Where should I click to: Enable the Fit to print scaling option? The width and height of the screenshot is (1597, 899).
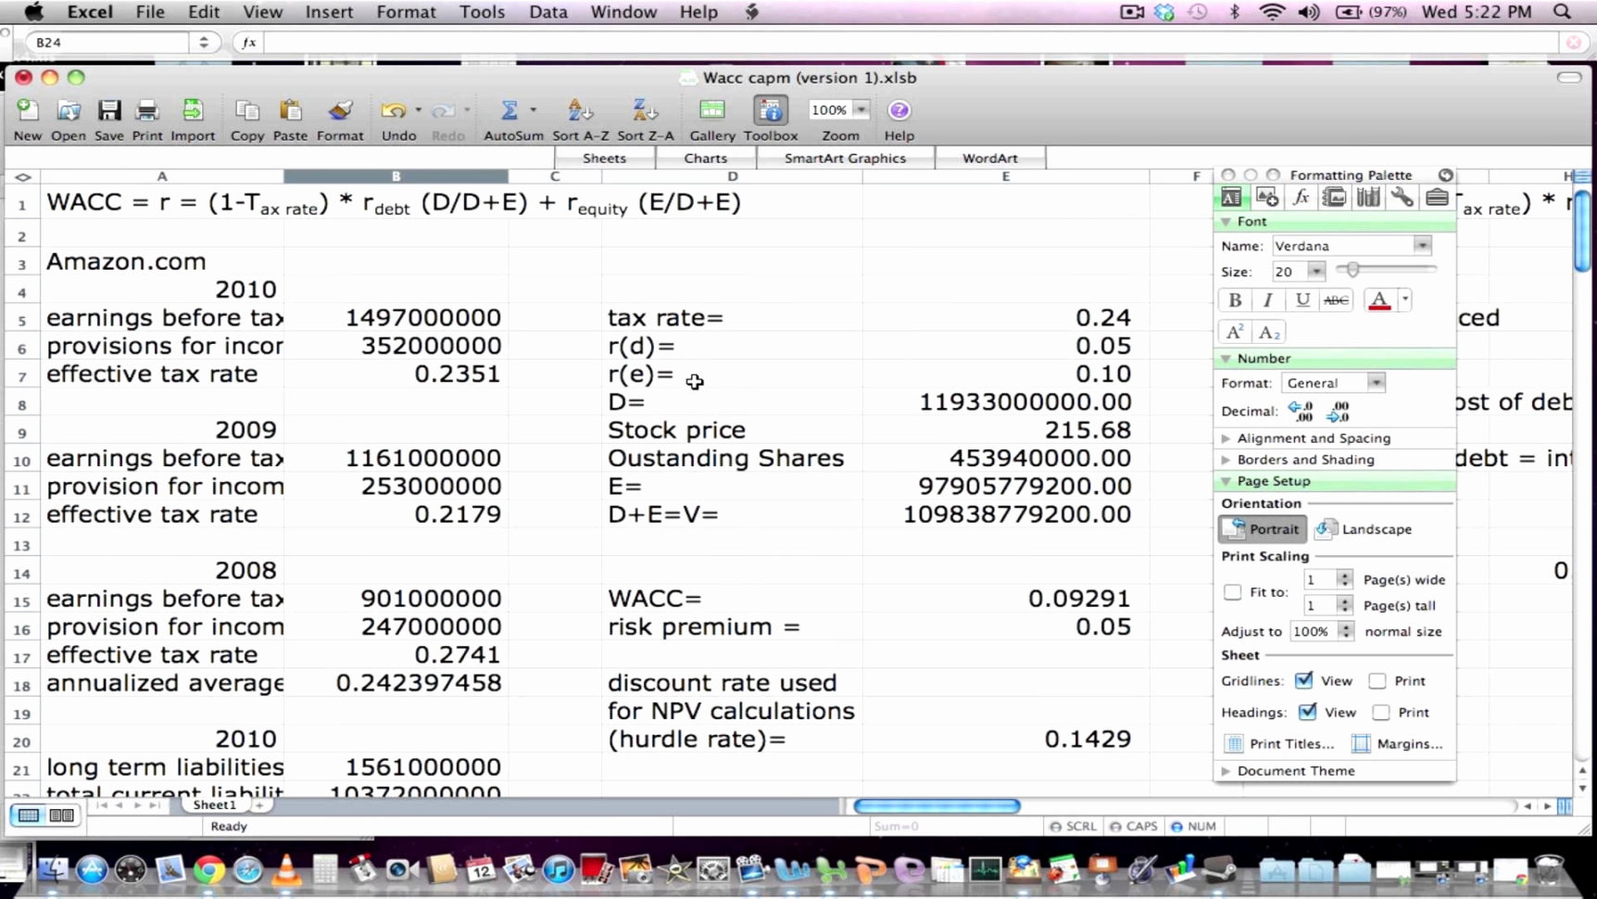[x=1232, y=591]
